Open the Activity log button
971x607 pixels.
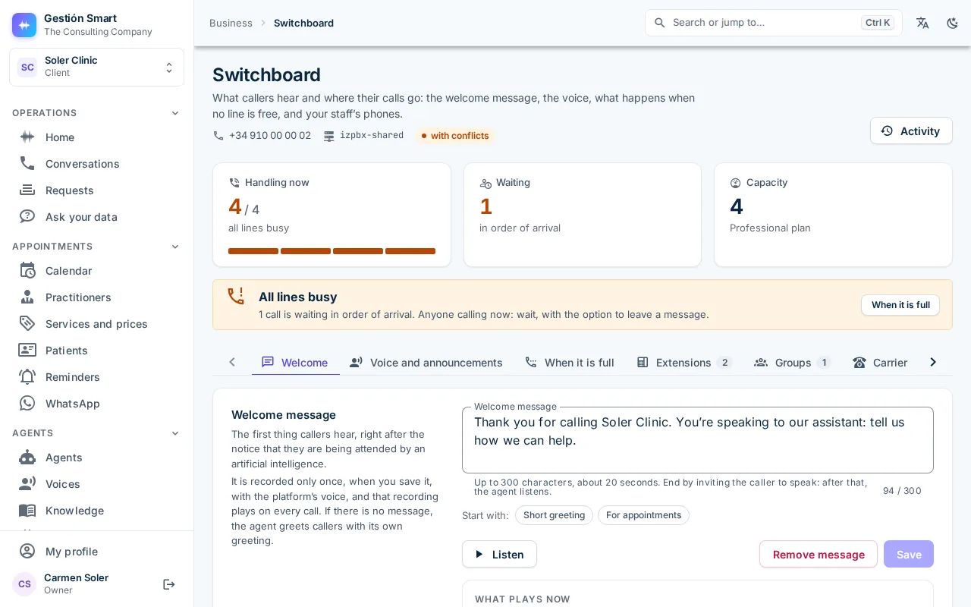pos(911,131)
